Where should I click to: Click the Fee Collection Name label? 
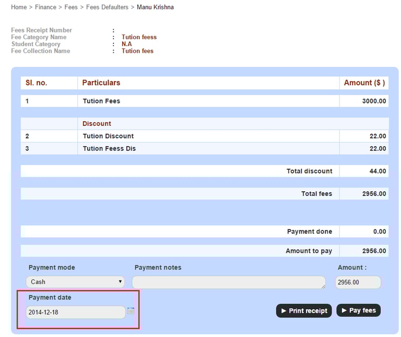click(40, 51)
